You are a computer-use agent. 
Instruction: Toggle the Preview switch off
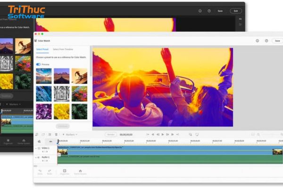(38, 64)
